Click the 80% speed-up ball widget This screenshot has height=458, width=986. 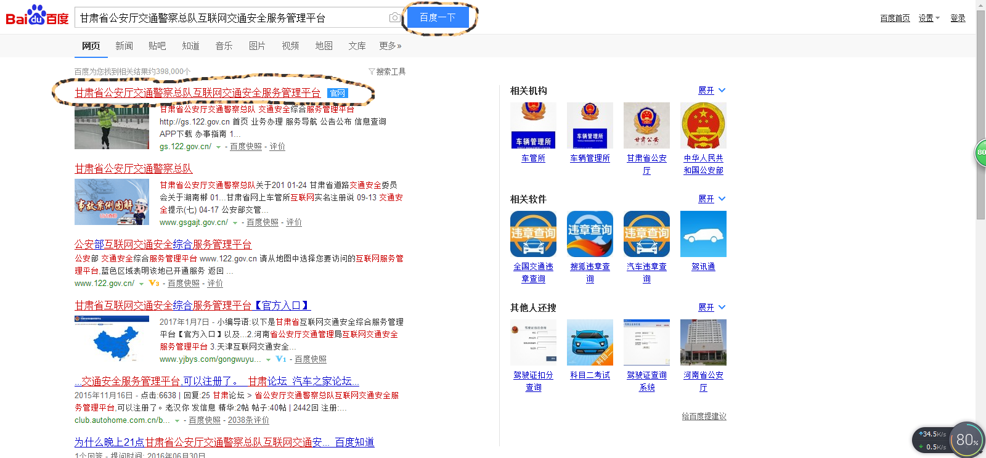966,439
